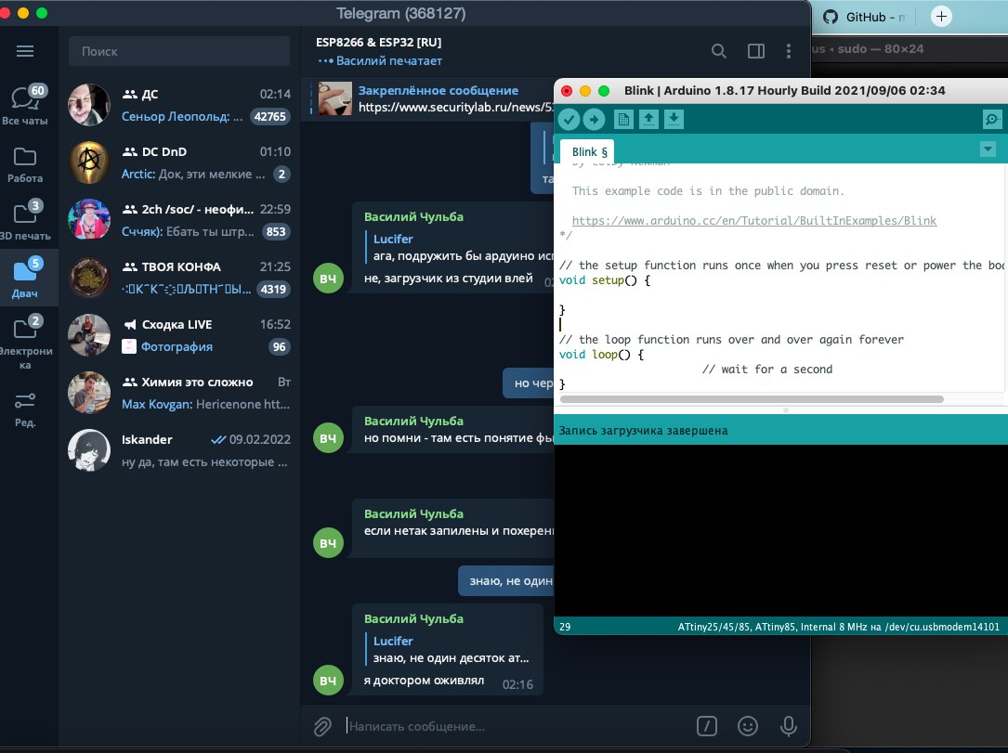Open the Сходка LIVE channel
The width and height of the screenshot is (1008, 753).
point(179,335)
